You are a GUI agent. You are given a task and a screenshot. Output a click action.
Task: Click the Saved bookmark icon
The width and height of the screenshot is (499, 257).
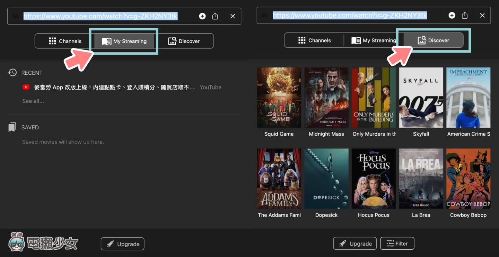tap(12, 127)
